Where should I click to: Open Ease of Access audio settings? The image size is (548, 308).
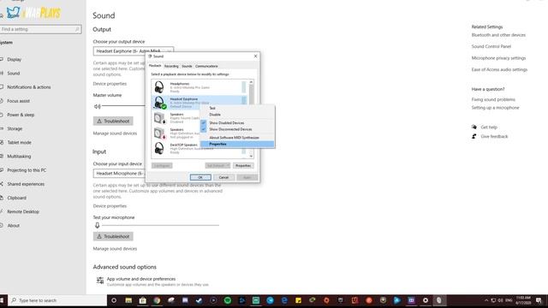pyautogui.click(x=499, y=69)
